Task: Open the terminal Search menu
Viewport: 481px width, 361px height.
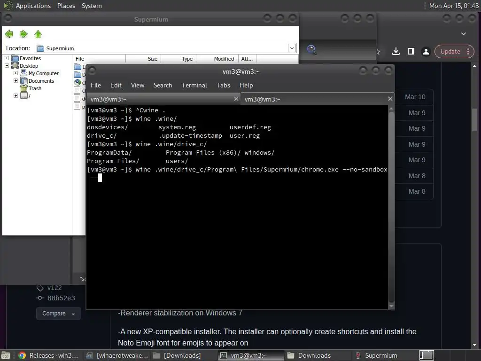Action: (163, 86)
